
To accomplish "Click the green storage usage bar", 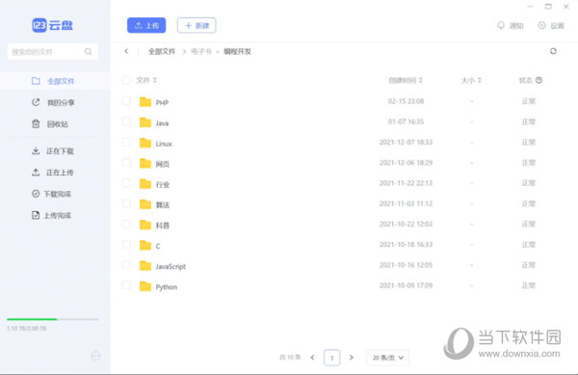I will click(32, 319).
